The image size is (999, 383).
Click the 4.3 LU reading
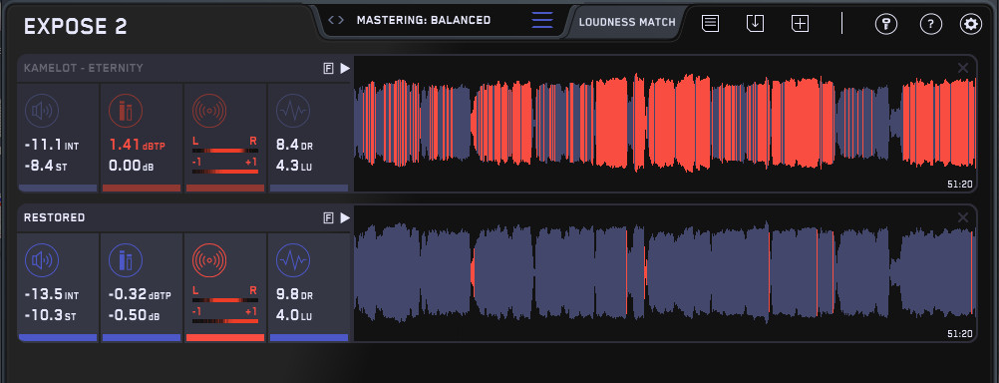(x=294, y=167)
